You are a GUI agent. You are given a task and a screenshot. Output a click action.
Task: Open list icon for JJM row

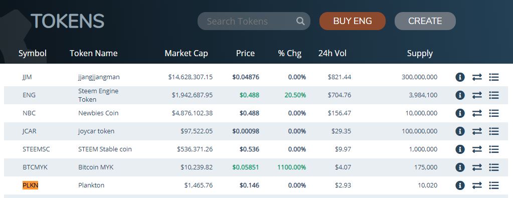pos(494,77)
